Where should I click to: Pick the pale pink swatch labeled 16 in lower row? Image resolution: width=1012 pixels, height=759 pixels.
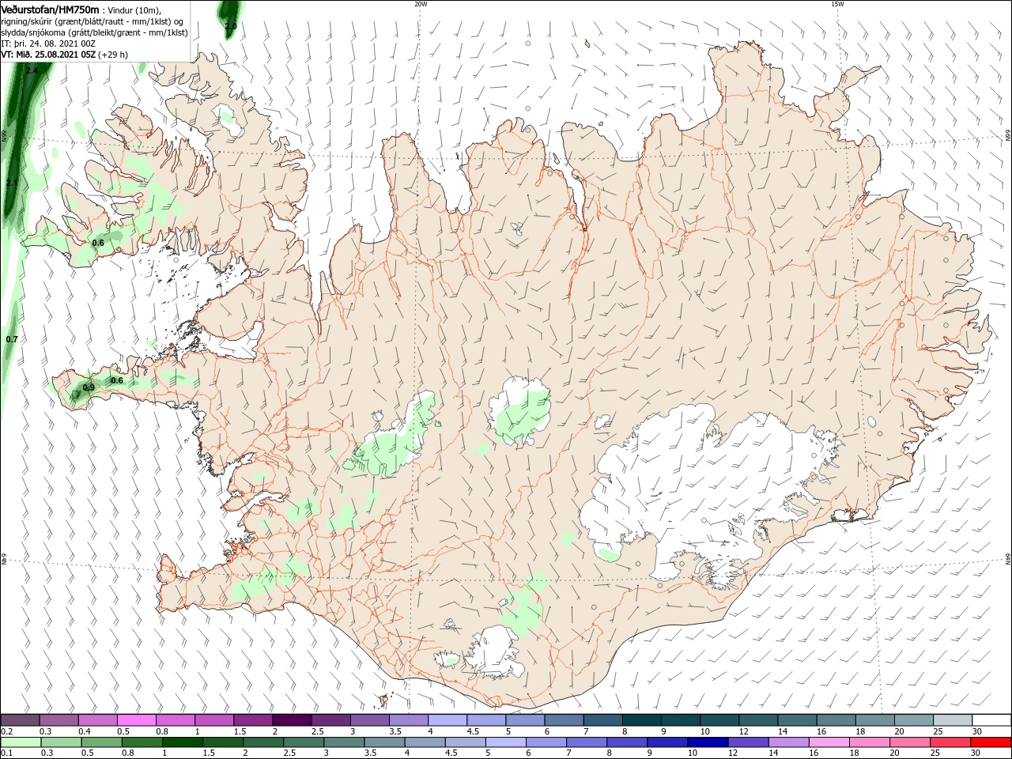tap(829, 742)
